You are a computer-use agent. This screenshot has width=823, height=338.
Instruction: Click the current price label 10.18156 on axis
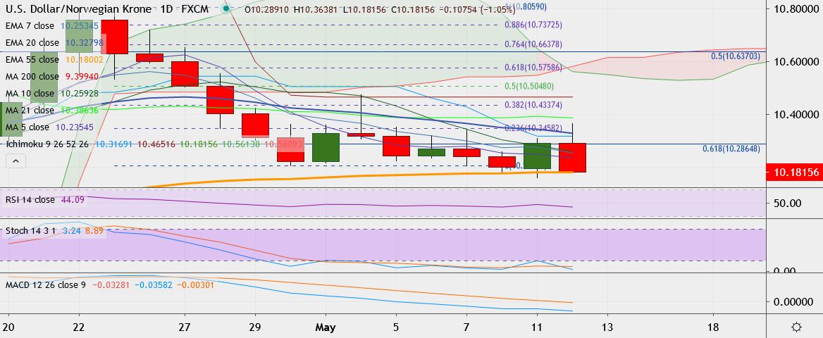[794, 172]
